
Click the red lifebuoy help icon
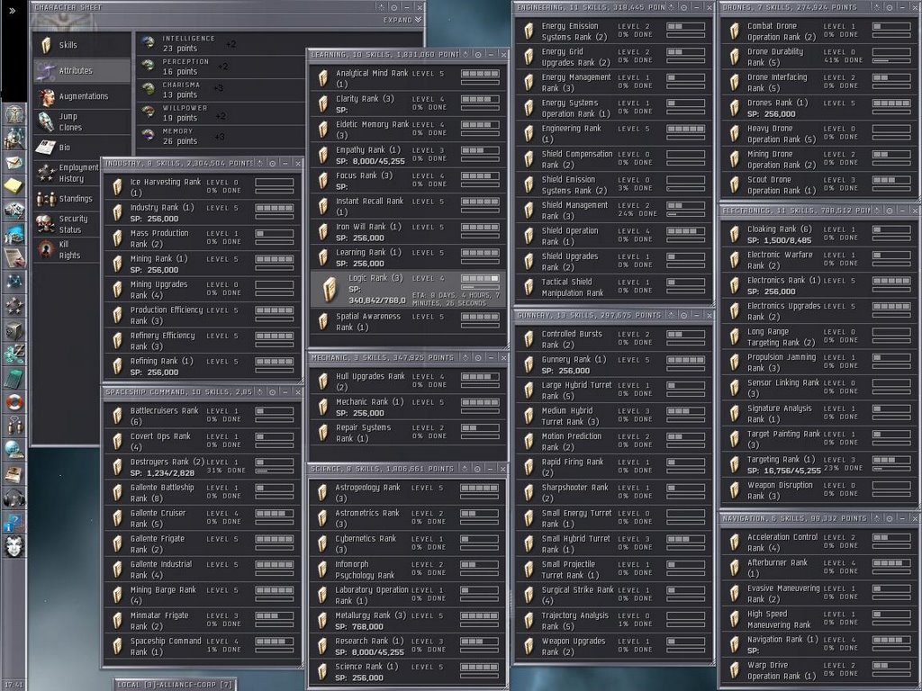[14, 402]
